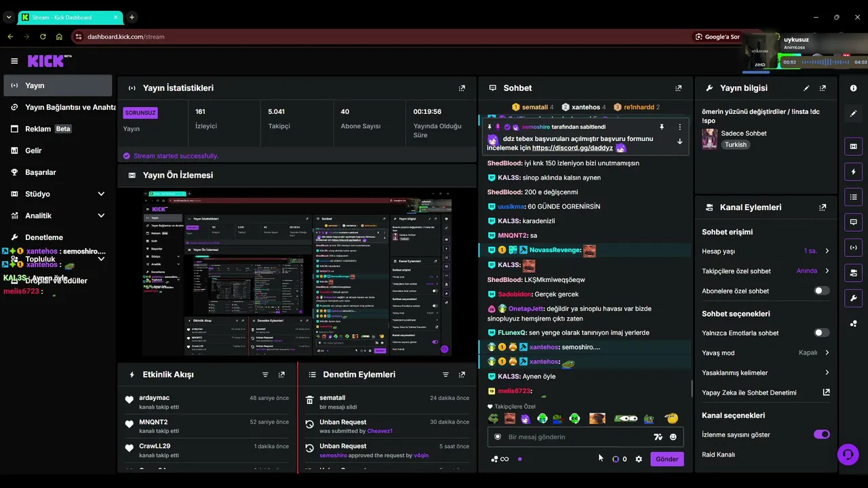
Task: Toggle the list widget in the right rail
Action: (853, 197)
